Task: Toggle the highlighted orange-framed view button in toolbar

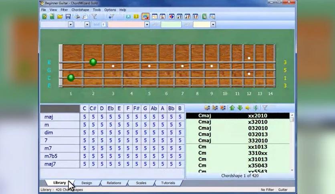Action: (145, 16)
